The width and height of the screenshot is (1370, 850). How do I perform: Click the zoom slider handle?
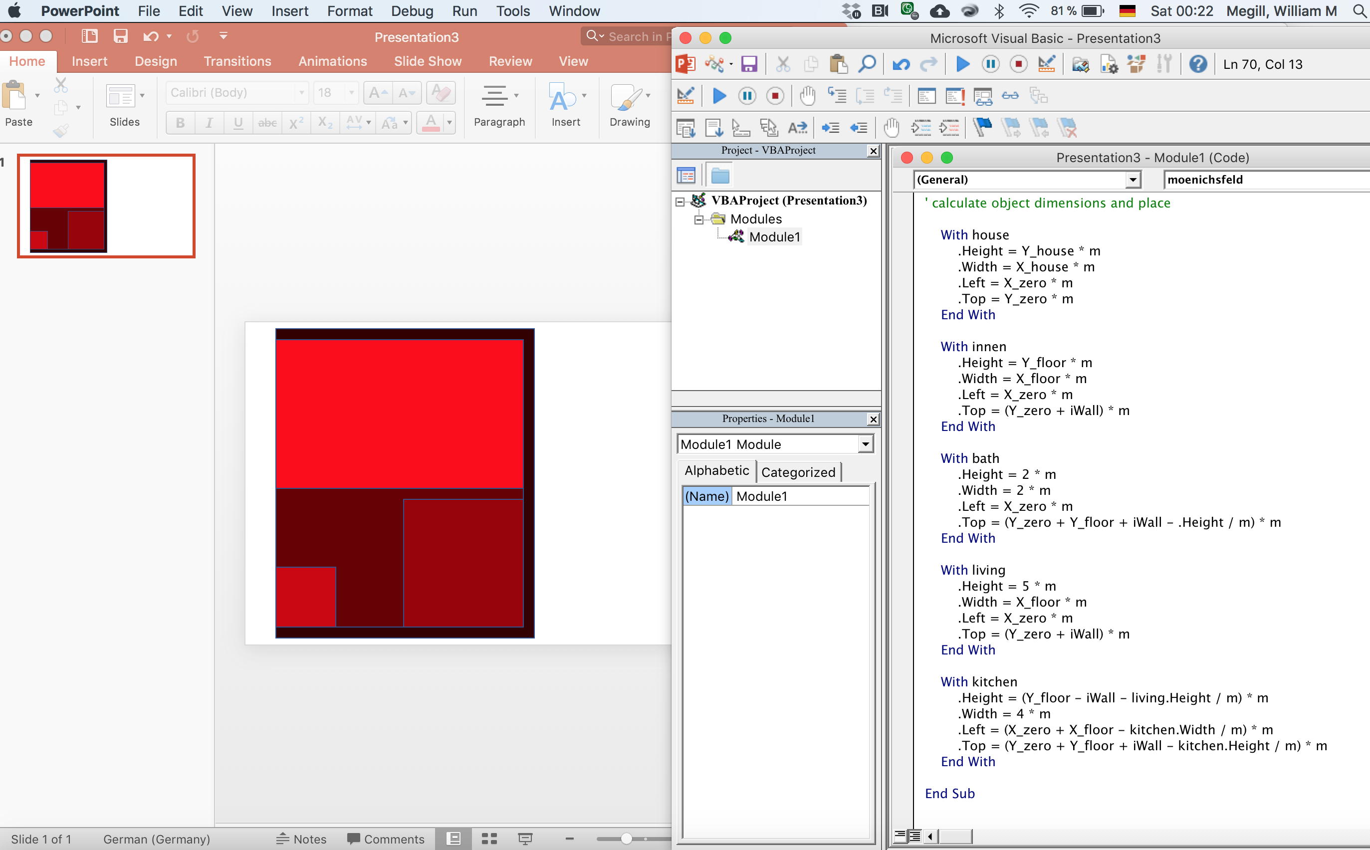[x=626, y=839]
